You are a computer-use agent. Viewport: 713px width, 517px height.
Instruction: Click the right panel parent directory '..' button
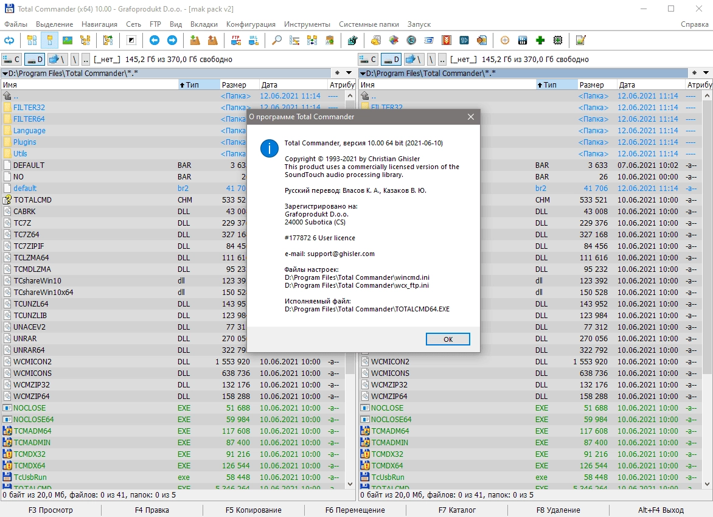click(x=442, y=59)
